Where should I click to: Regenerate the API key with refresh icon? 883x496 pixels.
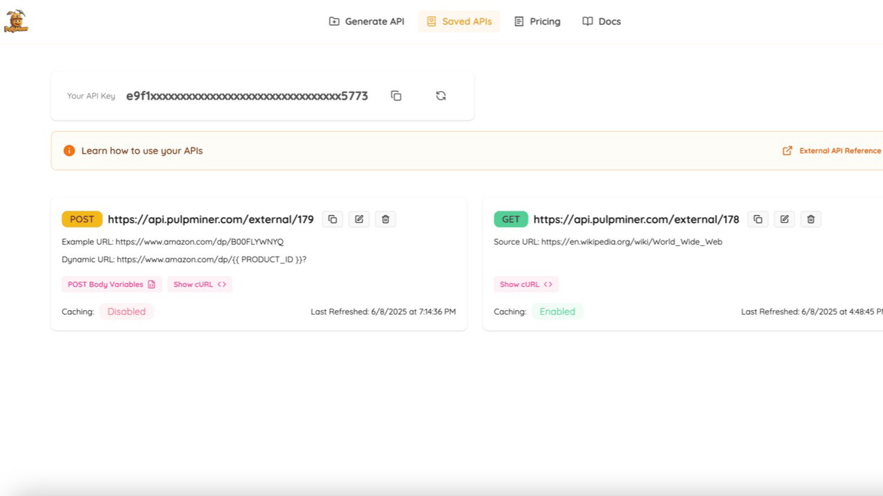(x=441, y=96)
